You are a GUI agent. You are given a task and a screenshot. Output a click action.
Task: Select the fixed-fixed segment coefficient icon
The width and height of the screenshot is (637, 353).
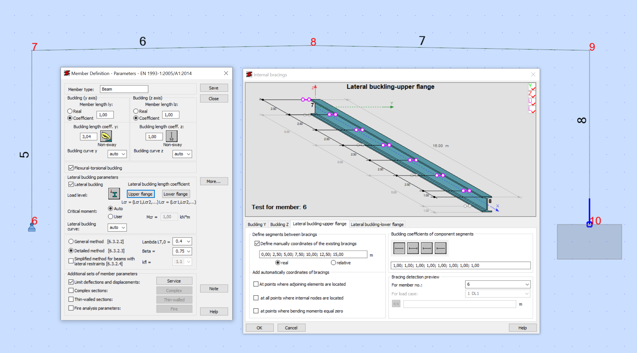(x=413, y=248)
